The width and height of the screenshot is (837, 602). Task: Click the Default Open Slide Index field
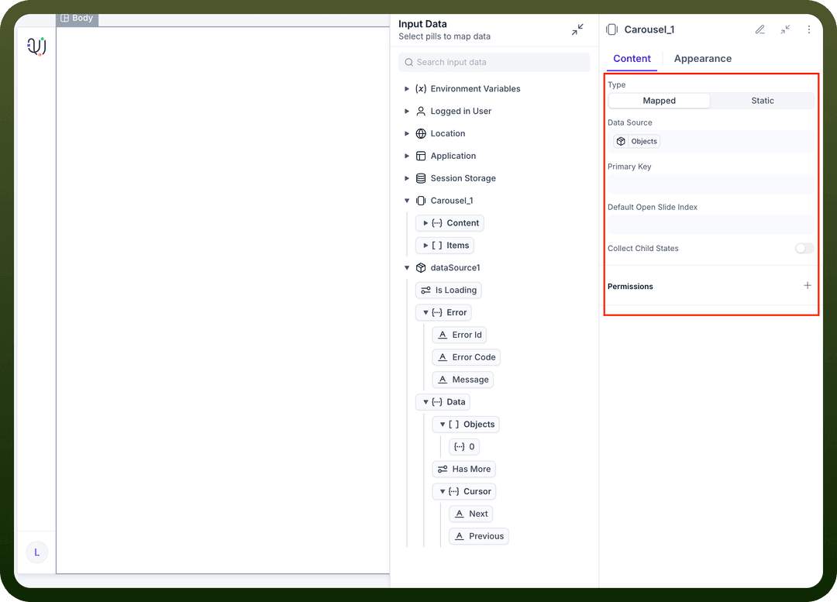pos(711,225)
